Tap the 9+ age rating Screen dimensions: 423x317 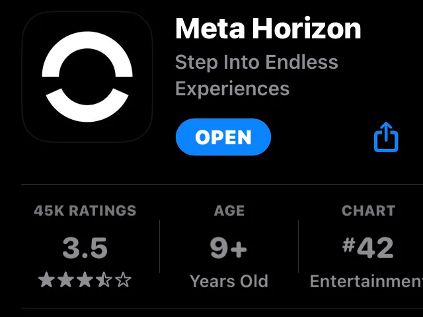tap(229, 248)
